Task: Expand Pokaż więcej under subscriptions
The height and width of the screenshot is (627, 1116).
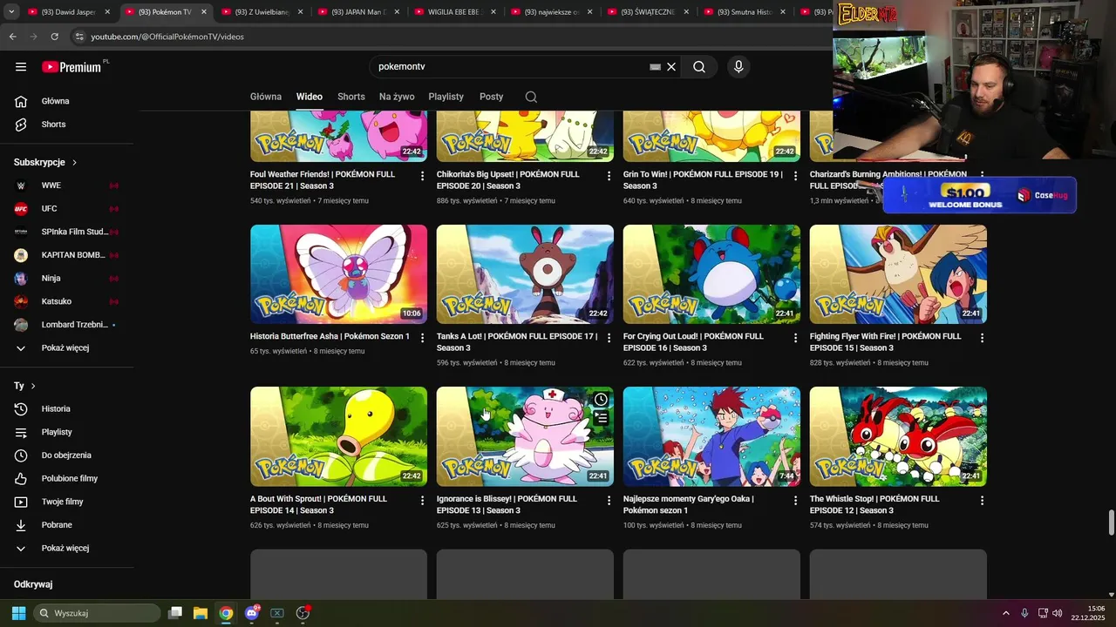Action: 66,348
